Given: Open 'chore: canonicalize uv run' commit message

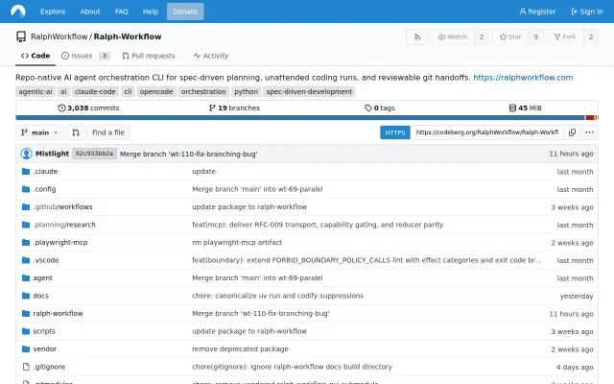Looking at the screenshot, I should click(x=277, y=296).
